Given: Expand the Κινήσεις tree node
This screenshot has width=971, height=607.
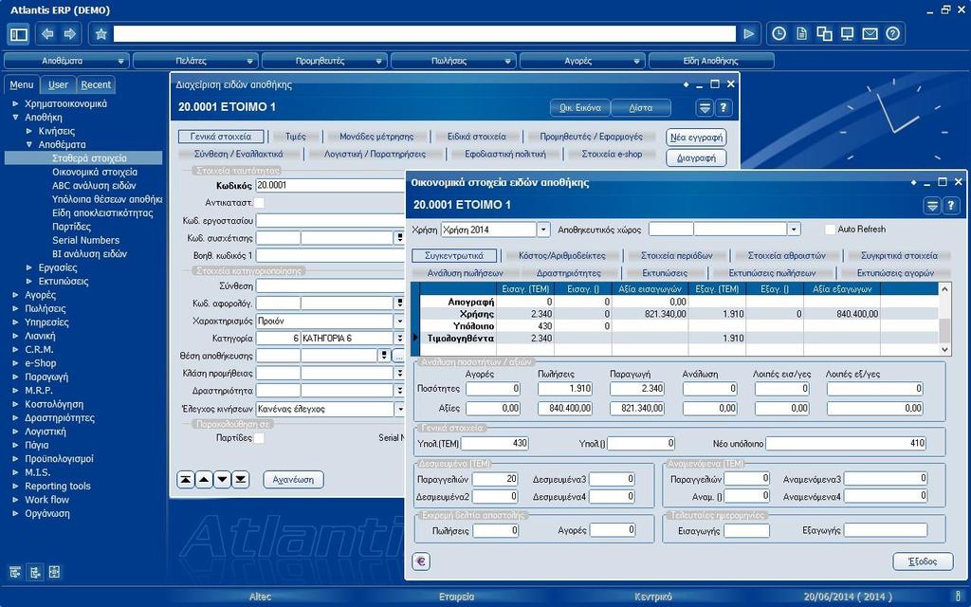Looking at the screenshot, I should click(29, 131).
